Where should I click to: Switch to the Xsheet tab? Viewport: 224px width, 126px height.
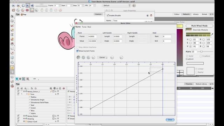pos(204,14)
